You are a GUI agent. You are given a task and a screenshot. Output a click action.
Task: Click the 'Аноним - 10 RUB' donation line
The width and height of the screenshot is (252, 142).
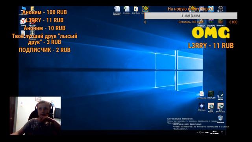(44, 28)
